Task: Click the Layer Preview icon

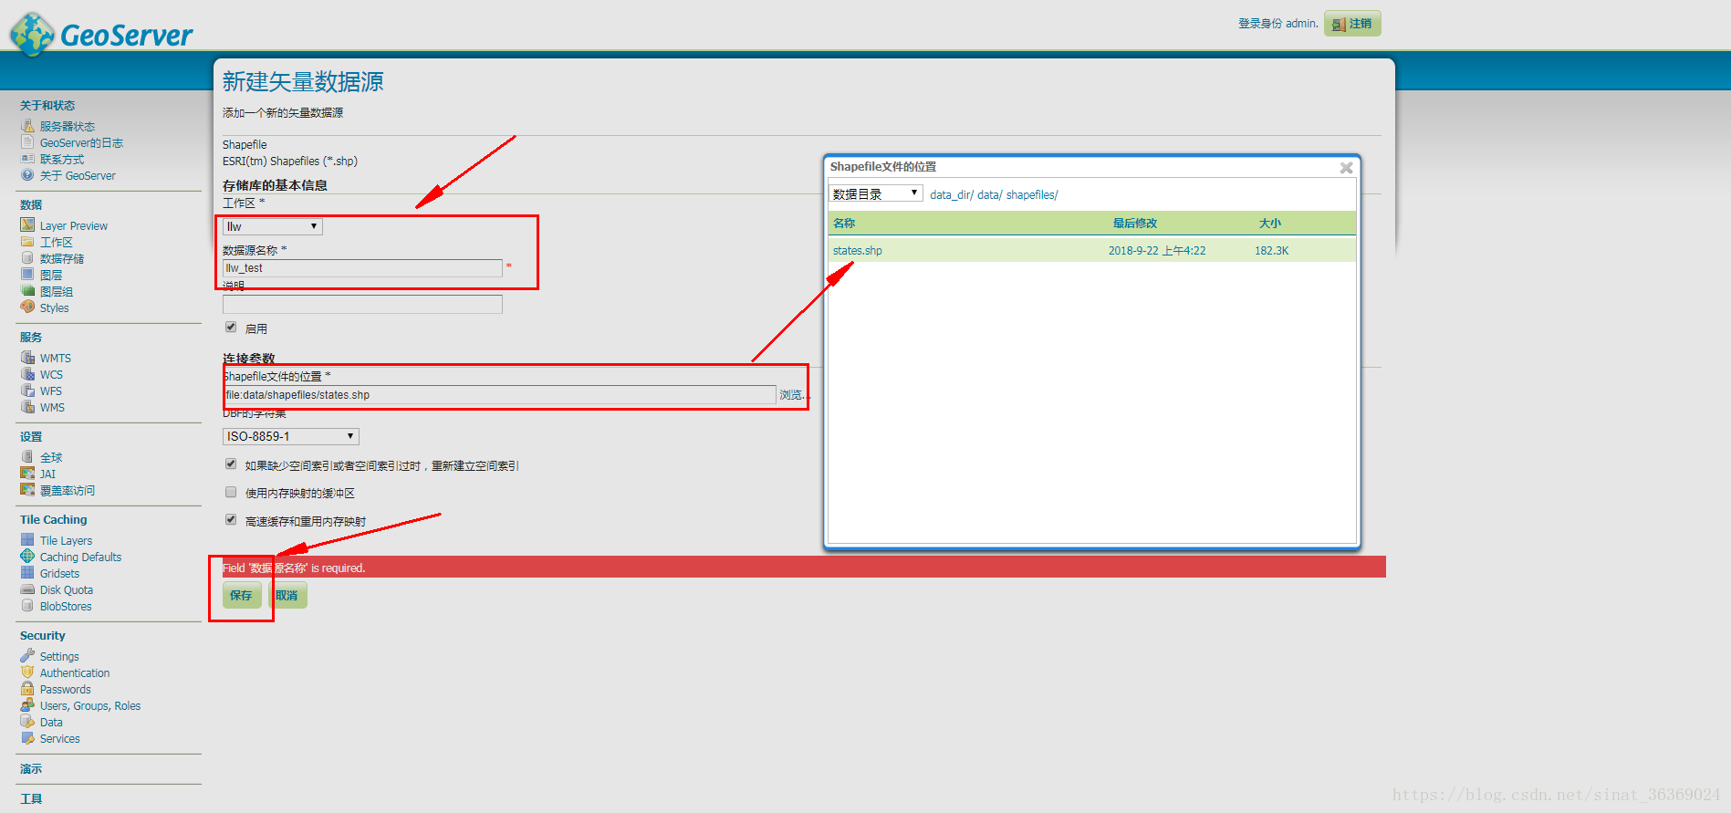Action: 27,225
